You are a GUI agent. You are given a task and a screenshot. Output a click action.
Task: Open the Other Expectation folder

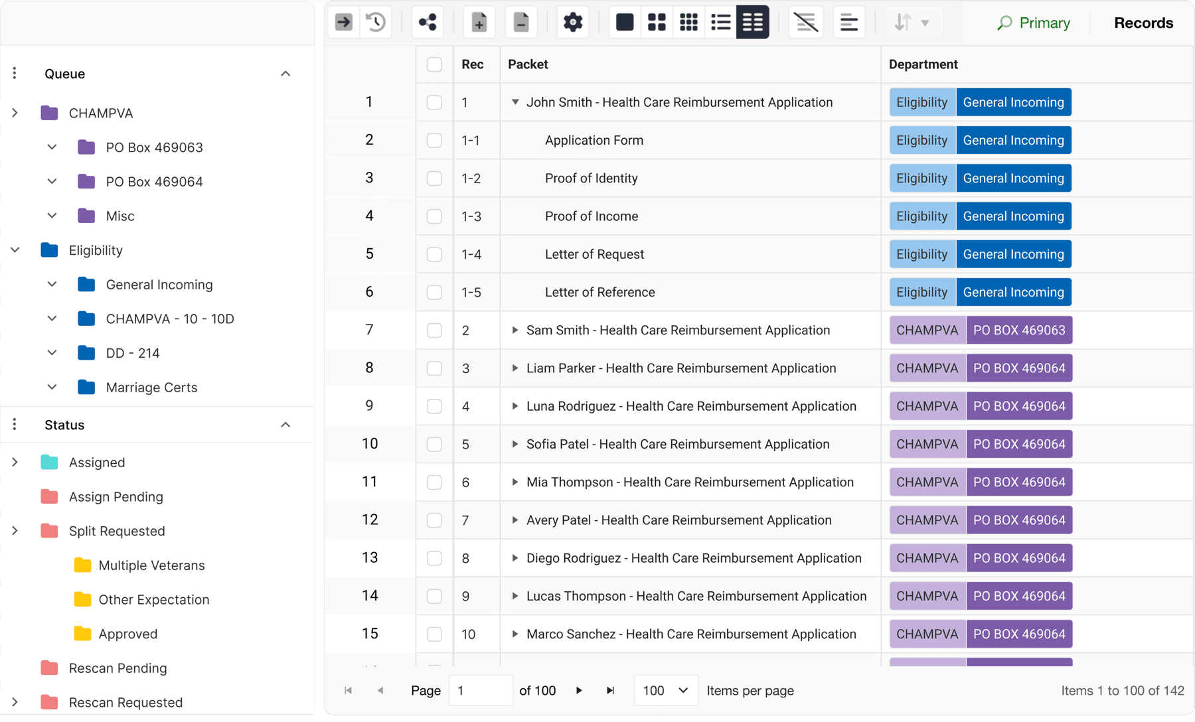click(x=153, y=600)
